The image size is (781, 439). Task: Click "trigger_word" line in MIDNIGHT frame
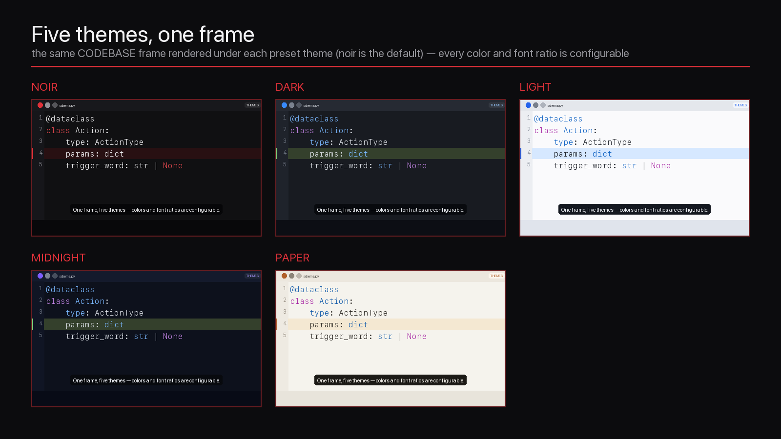coord(124,336)
